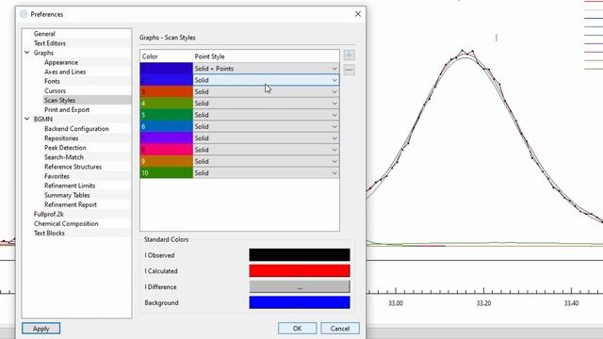Pick color for blue scan row 6
The width and height of the screenshot is (603, 339).
click(x=166, y=126)
